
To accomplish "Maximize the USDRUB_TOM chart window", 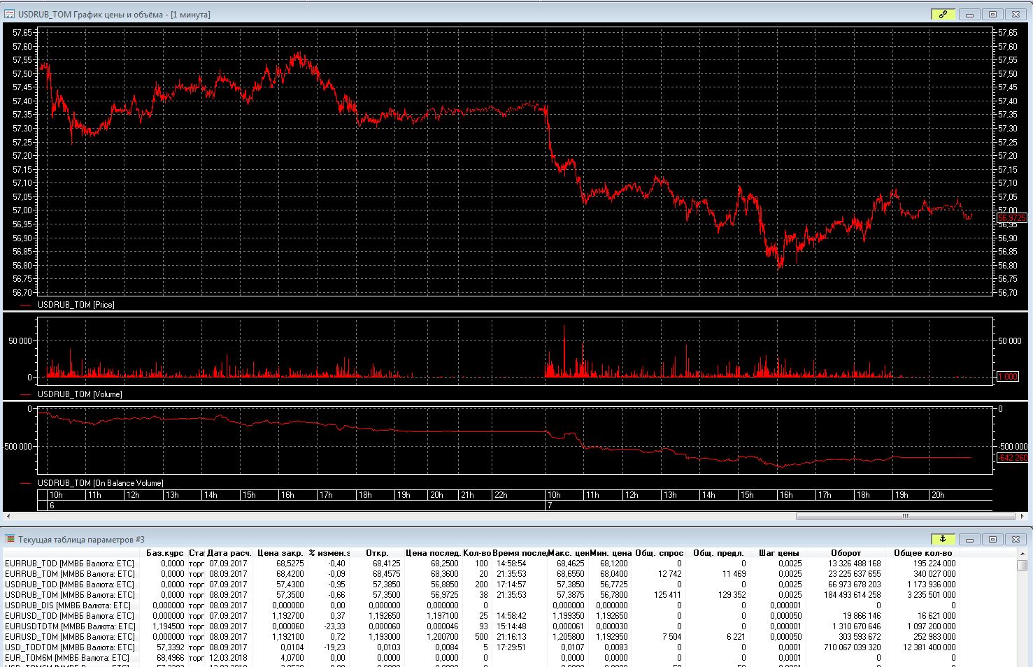I will [992, 14].
